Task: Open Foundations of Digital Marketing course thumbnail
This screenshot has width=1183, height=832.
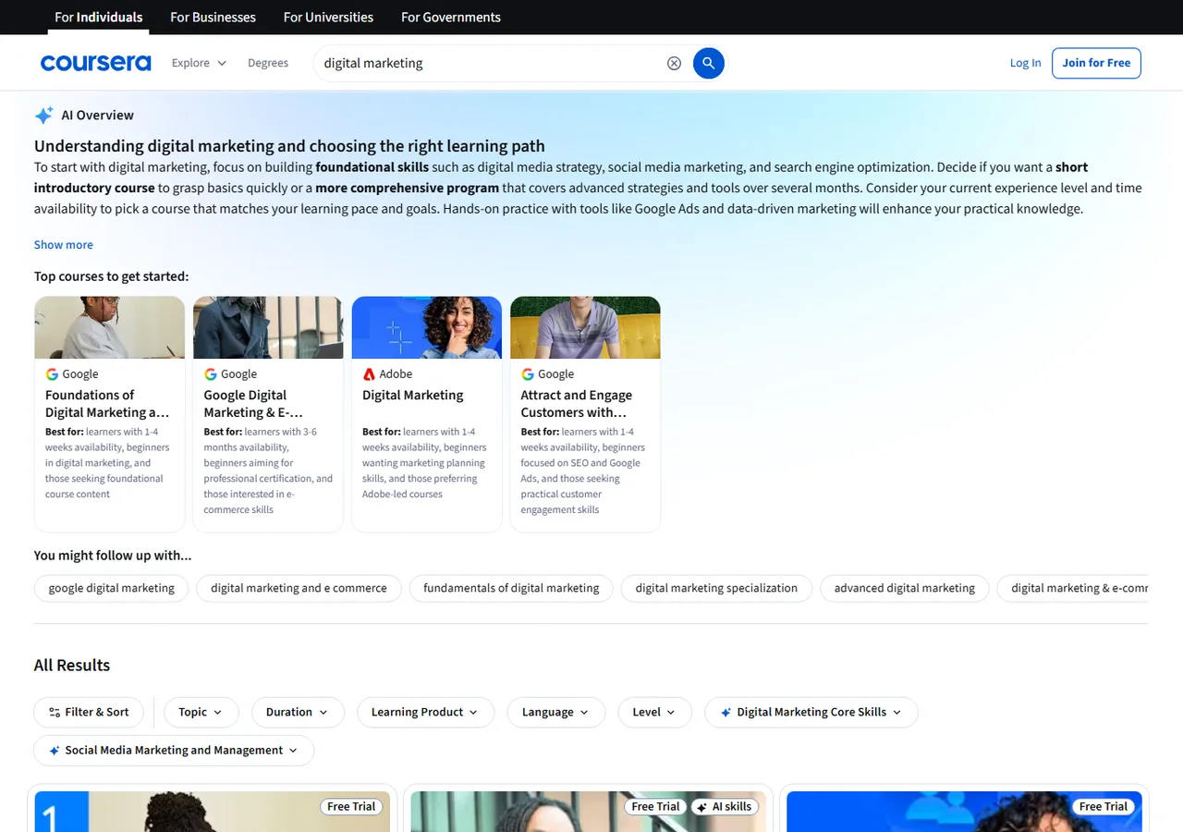Action: tap(110, 327)
